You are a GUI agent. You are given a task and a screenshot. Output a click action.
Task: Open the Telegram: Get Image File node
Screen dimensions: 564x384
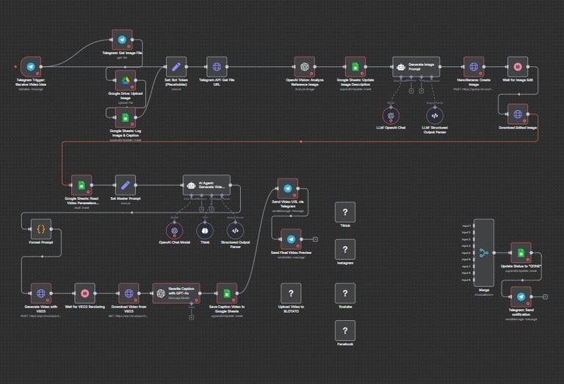pos(122,40)
